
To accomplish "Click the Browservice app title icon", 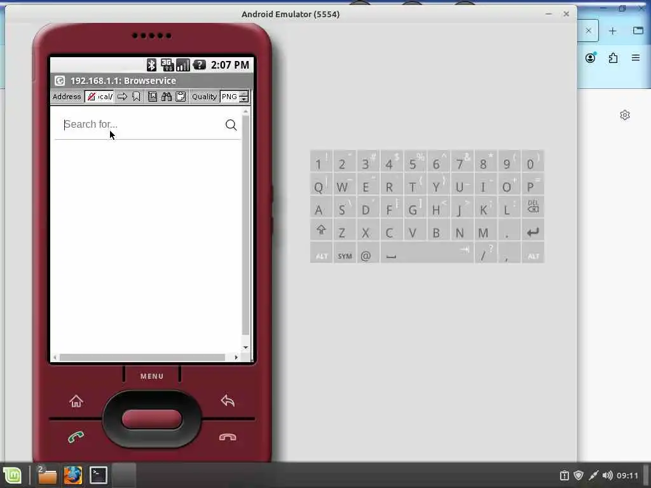I will click(x=60, y=81).
